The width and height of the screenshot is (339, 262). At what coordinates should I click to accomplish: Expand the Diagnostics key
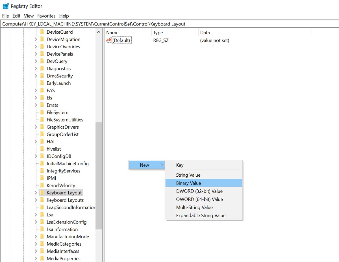[36, 68]
